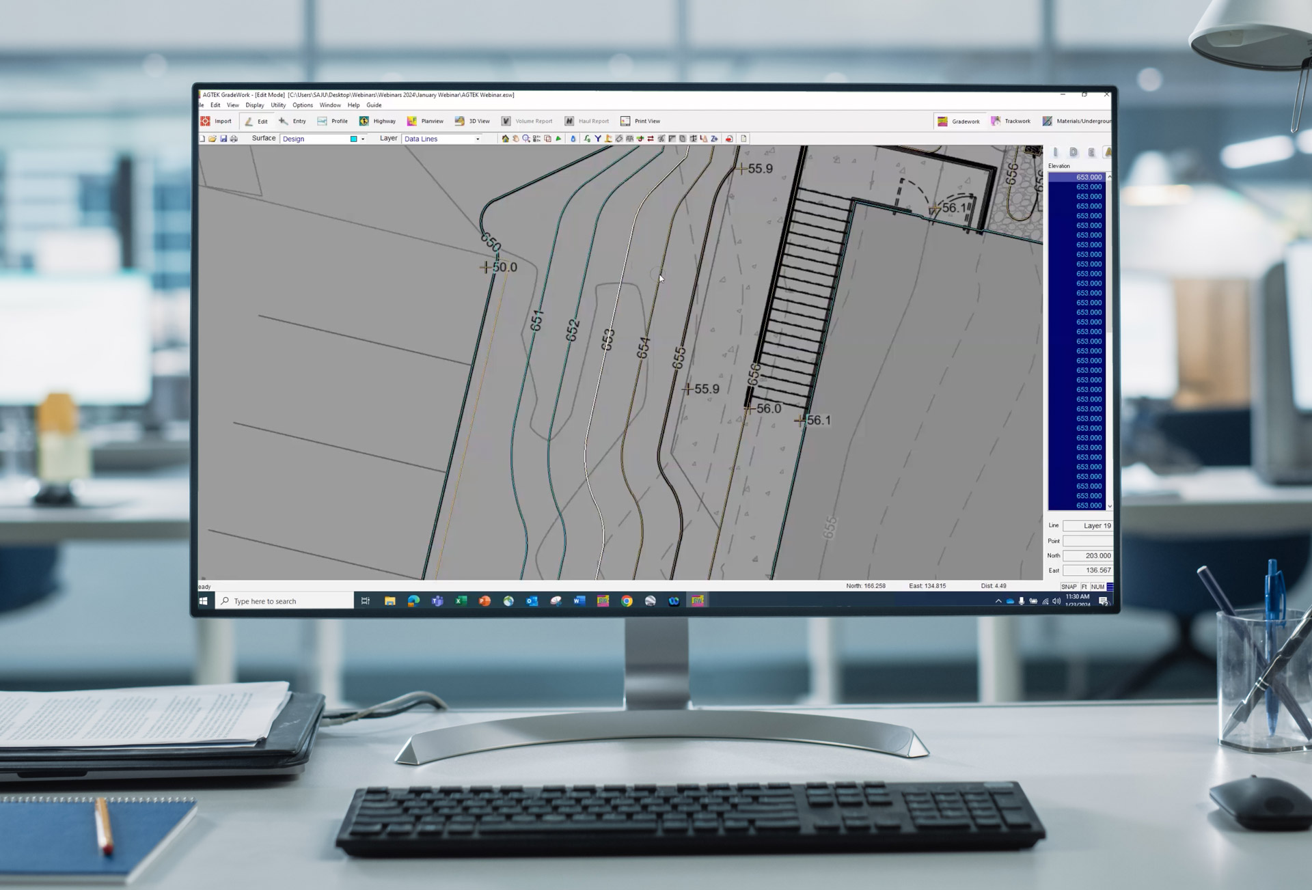This screenshot has height=890, width=1312.
Task: Click the cyan Design surface color swatch
Action: coord(353,139)
